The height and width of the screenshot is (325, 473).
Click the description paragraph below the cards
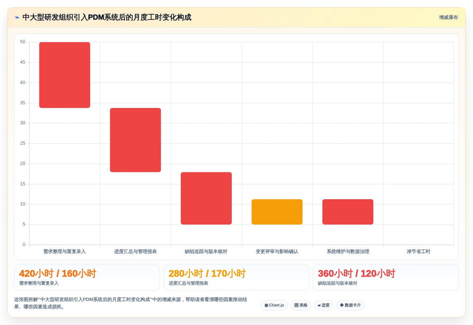pyautogui.click(x=131, y=303)
